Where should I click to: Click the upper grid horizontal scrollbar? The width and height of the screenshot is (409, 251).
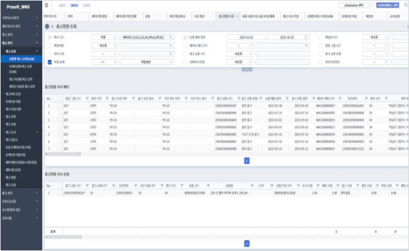click(x=64, y=154)
